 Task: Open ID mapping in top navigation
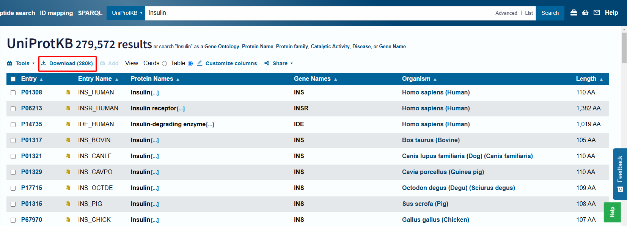click(x=56, y=13)
